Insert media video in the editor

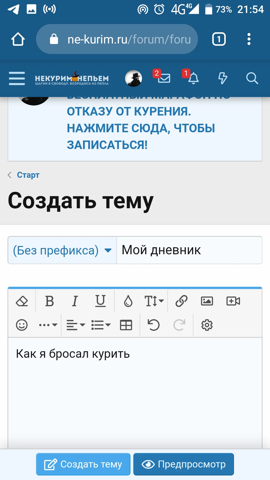coord(233,301)
